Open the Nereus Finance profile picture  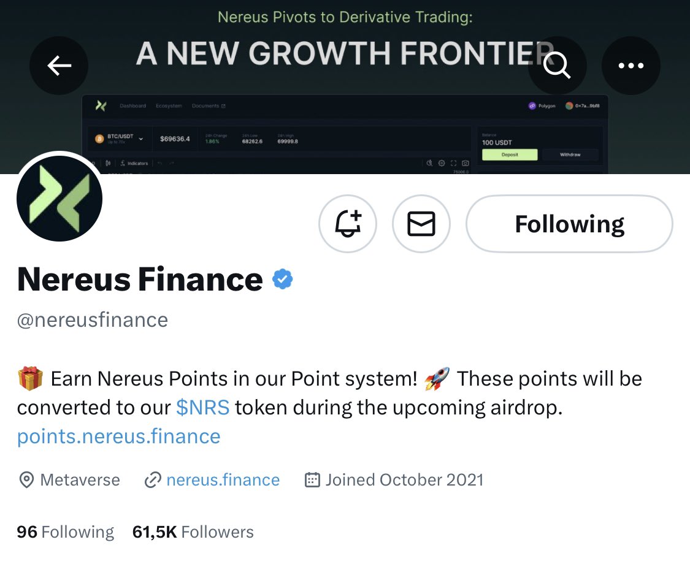[x=59, y=198]
